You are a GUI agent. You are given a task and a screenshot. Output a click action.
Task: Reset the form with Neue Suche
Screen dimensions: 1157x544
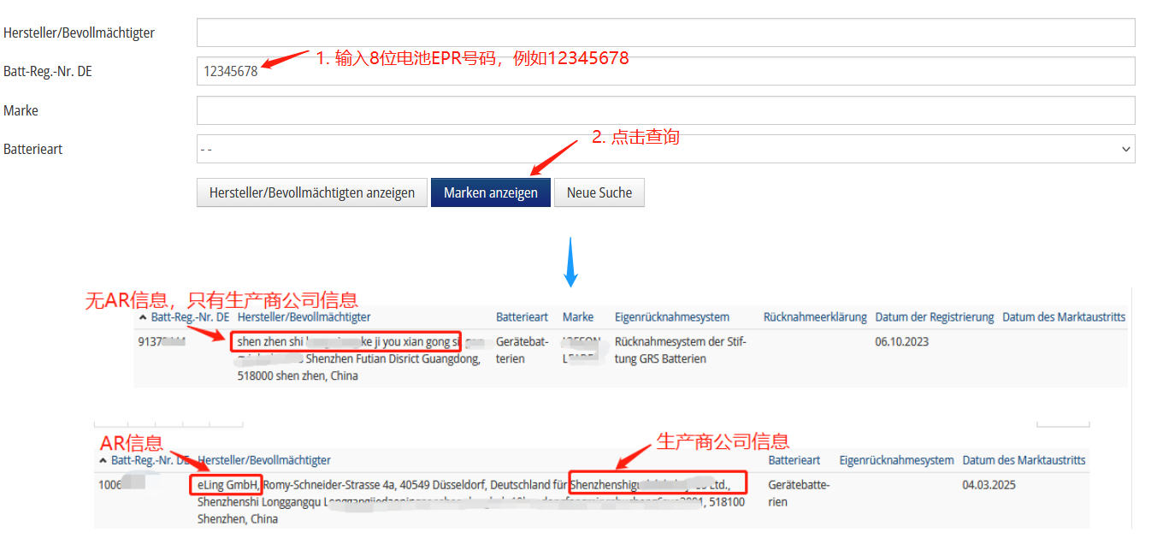click(x=599, y=192)
